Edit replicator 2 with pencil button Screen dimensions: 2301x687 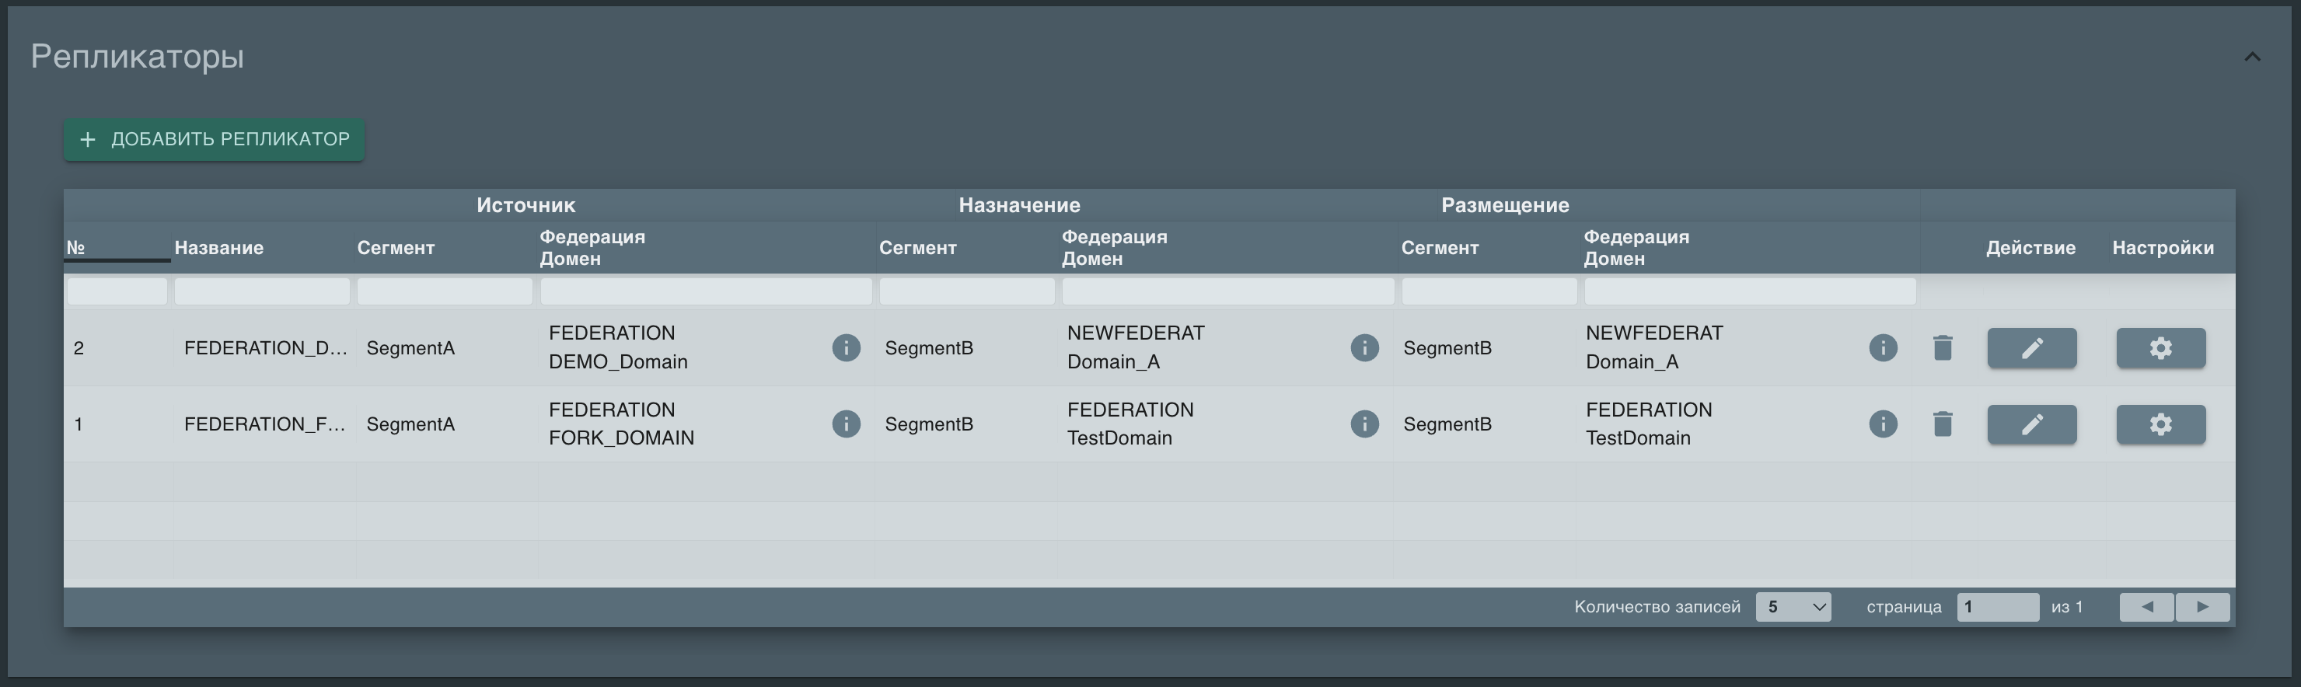(x=2031, y=347)
